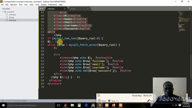
Task: Click the code.php file icon
Action: [x=7, y=15]
